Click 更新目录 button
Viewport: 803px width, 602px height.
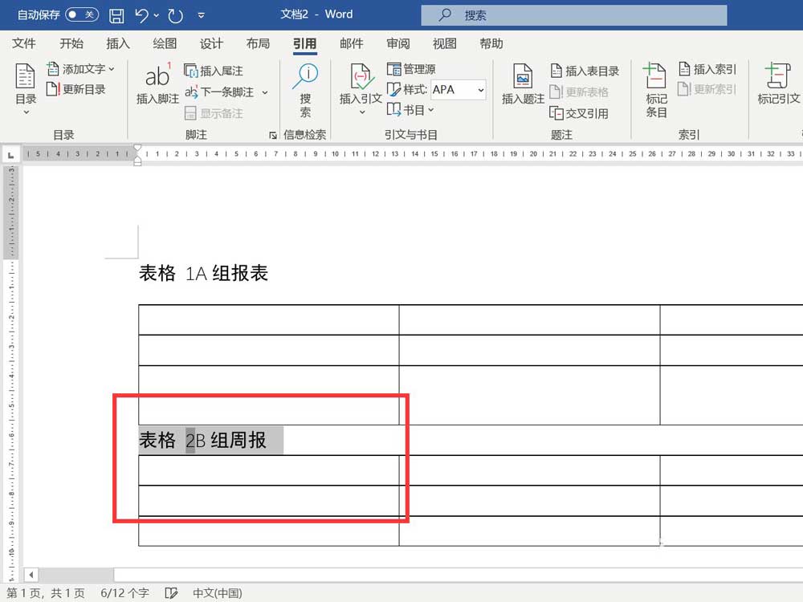pos(75,90)
